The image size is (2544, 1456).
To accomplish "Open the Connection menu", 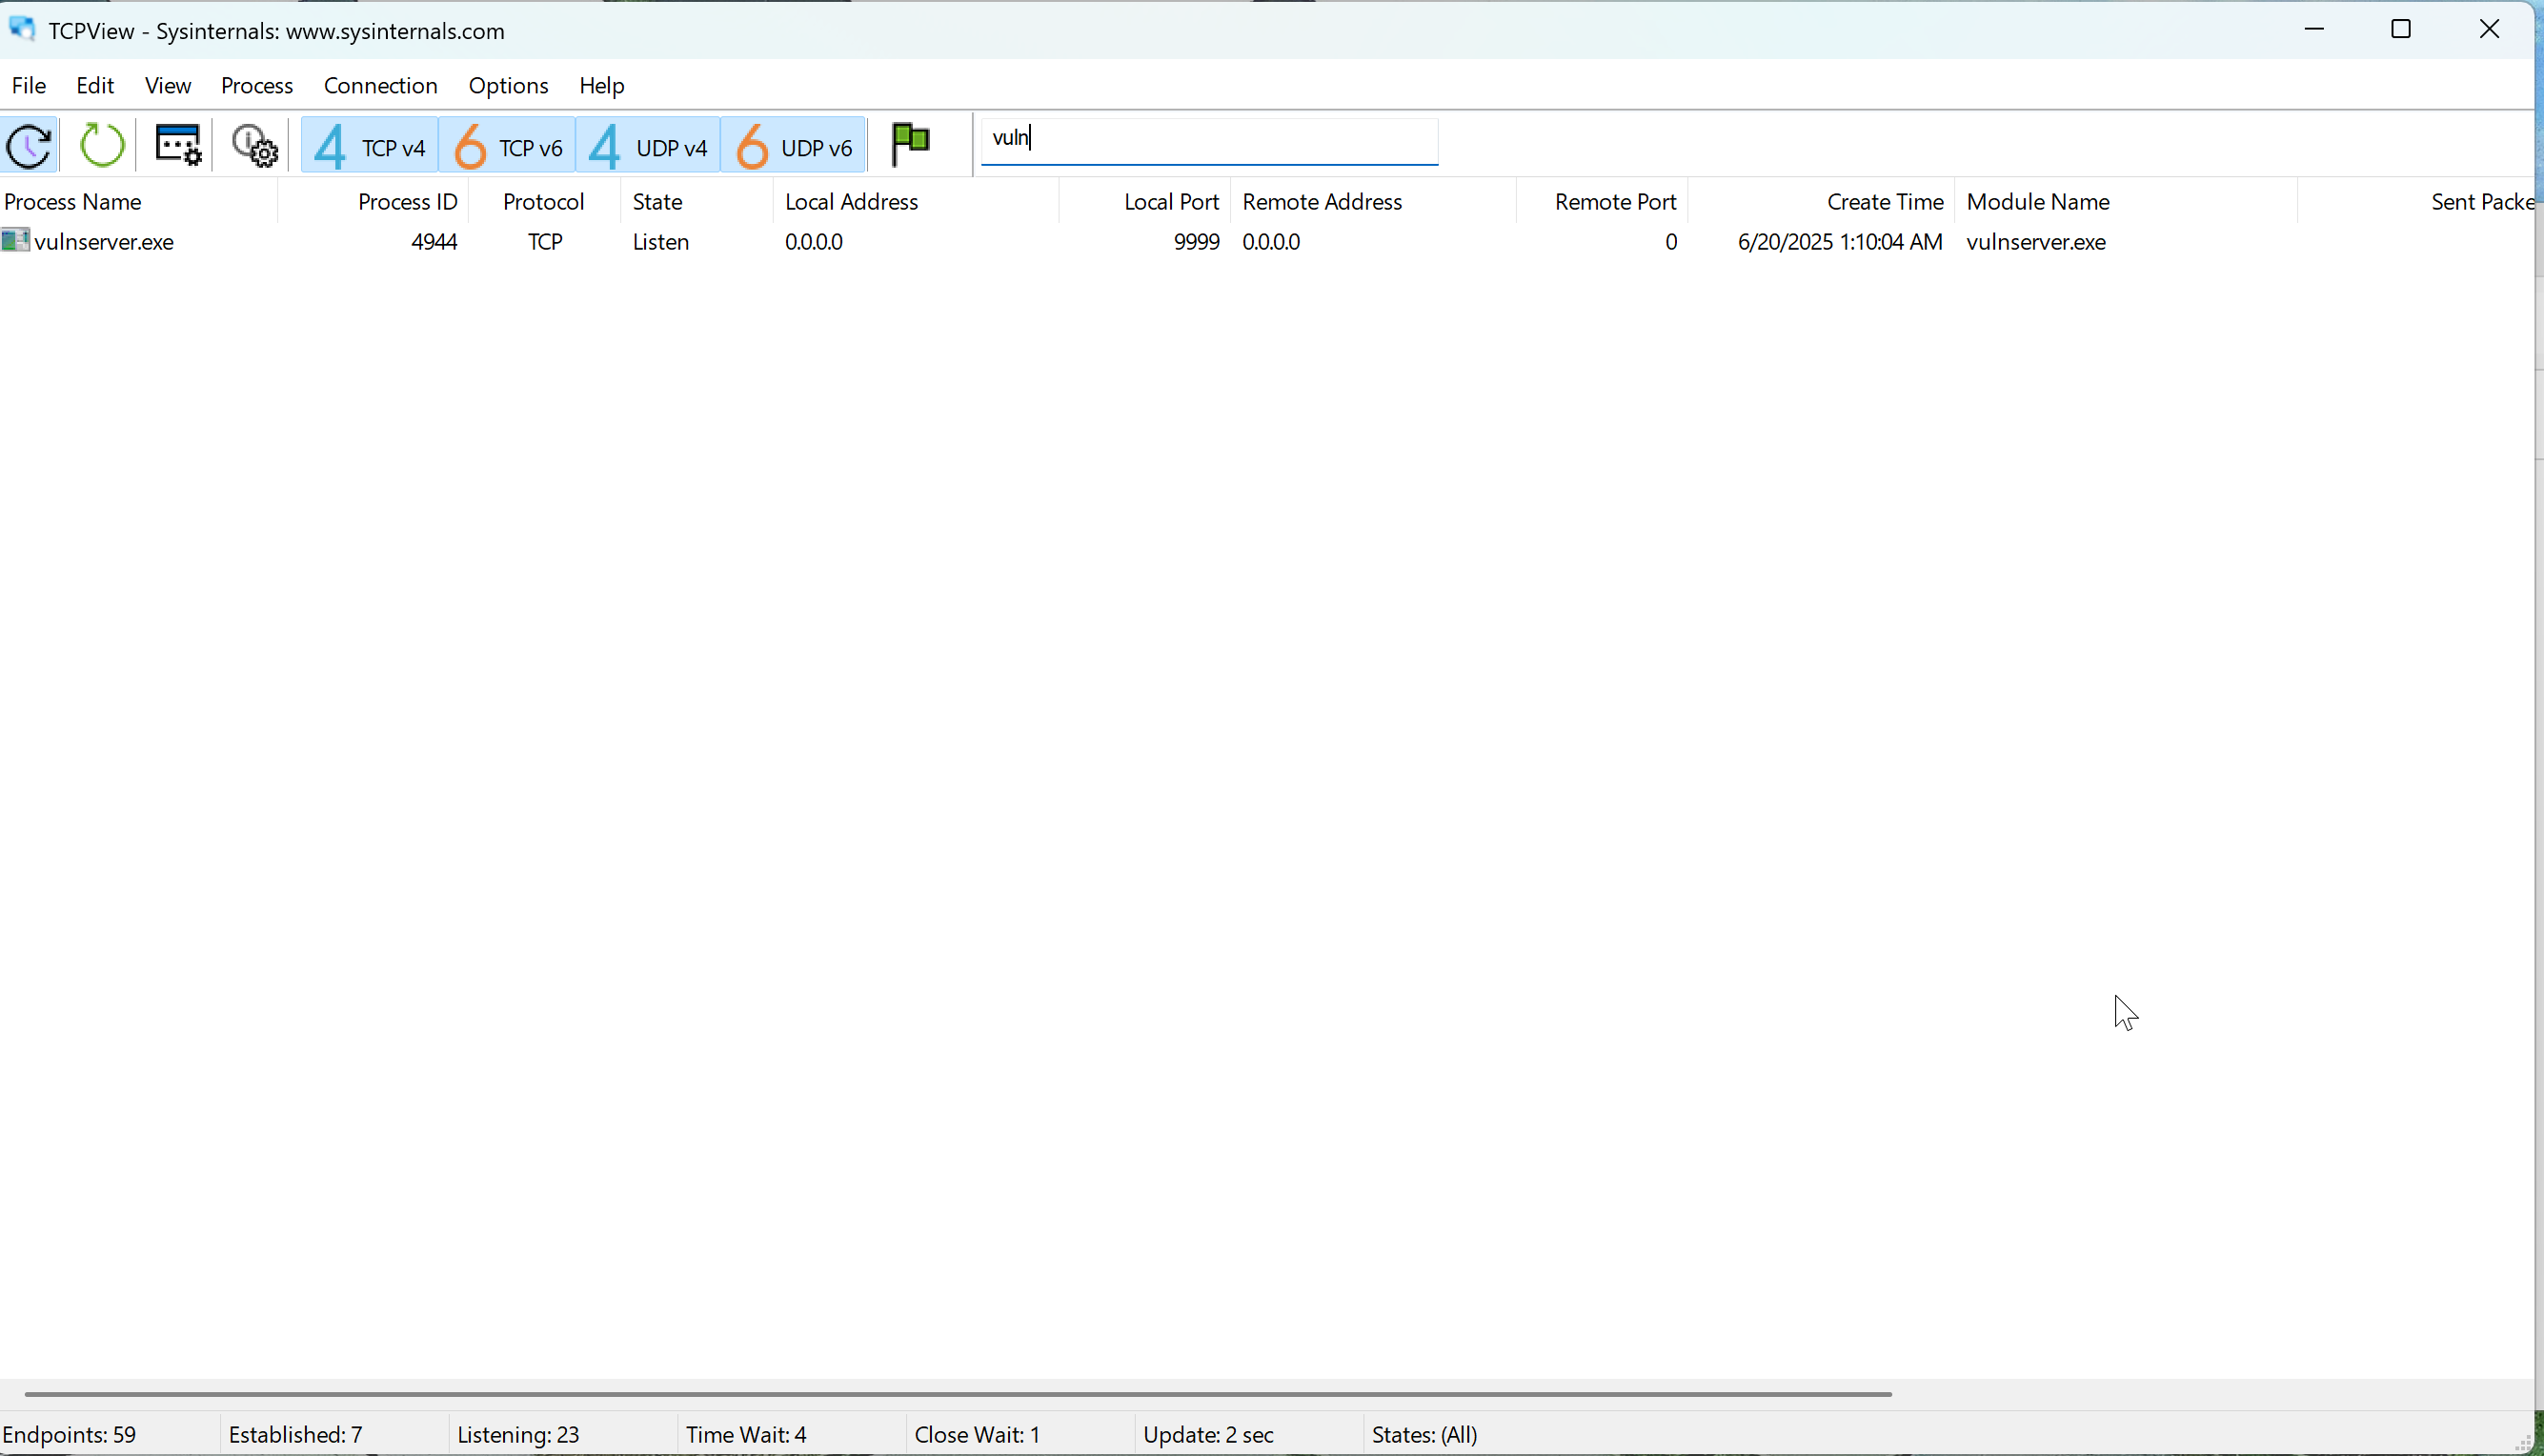I will click(380, 85).
